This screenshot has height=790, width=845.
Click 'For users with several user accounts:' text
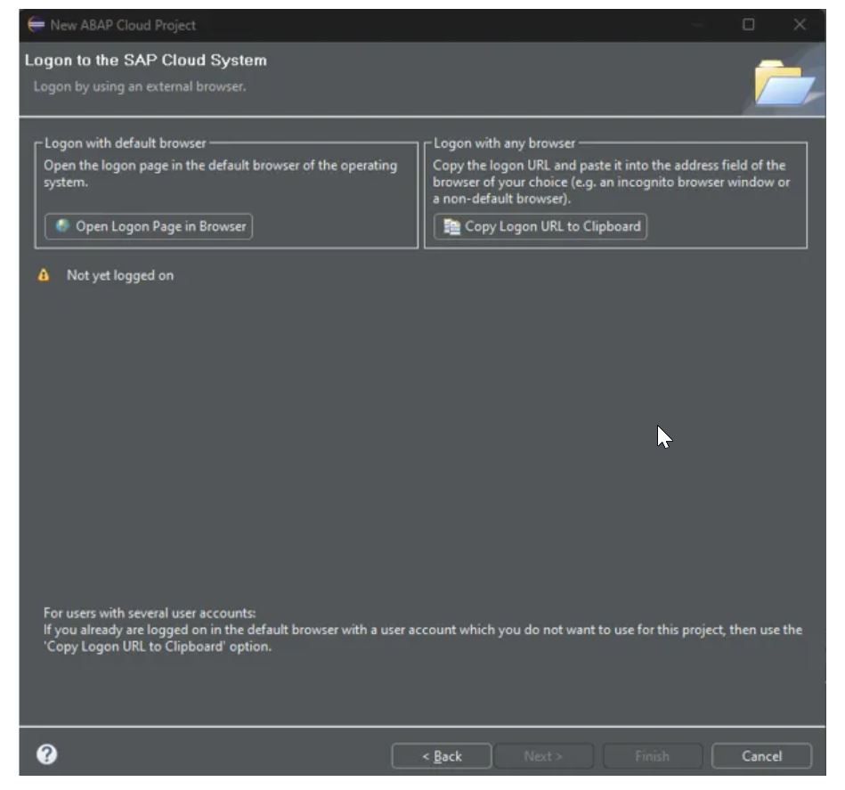pos(150,614)
